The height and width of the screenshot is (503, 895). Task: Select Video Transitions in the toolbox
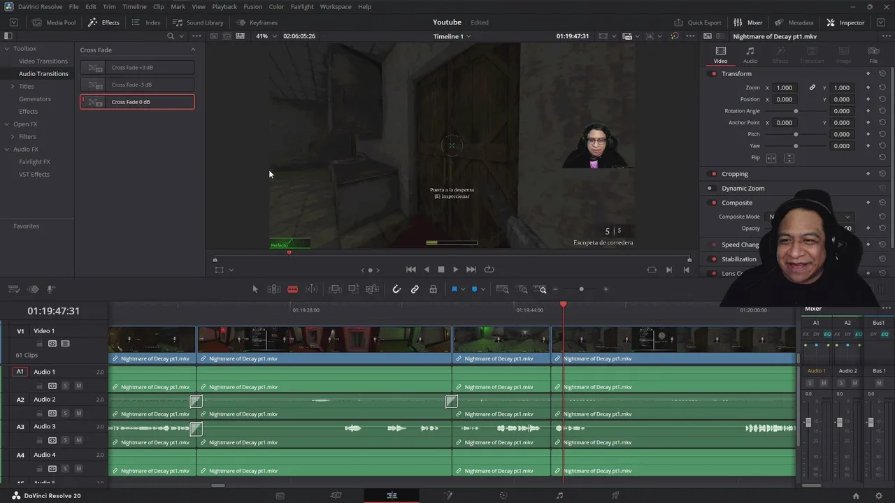43,61
